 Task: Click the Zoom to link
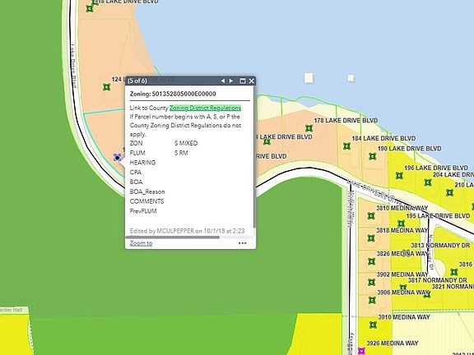pos(141,243)
